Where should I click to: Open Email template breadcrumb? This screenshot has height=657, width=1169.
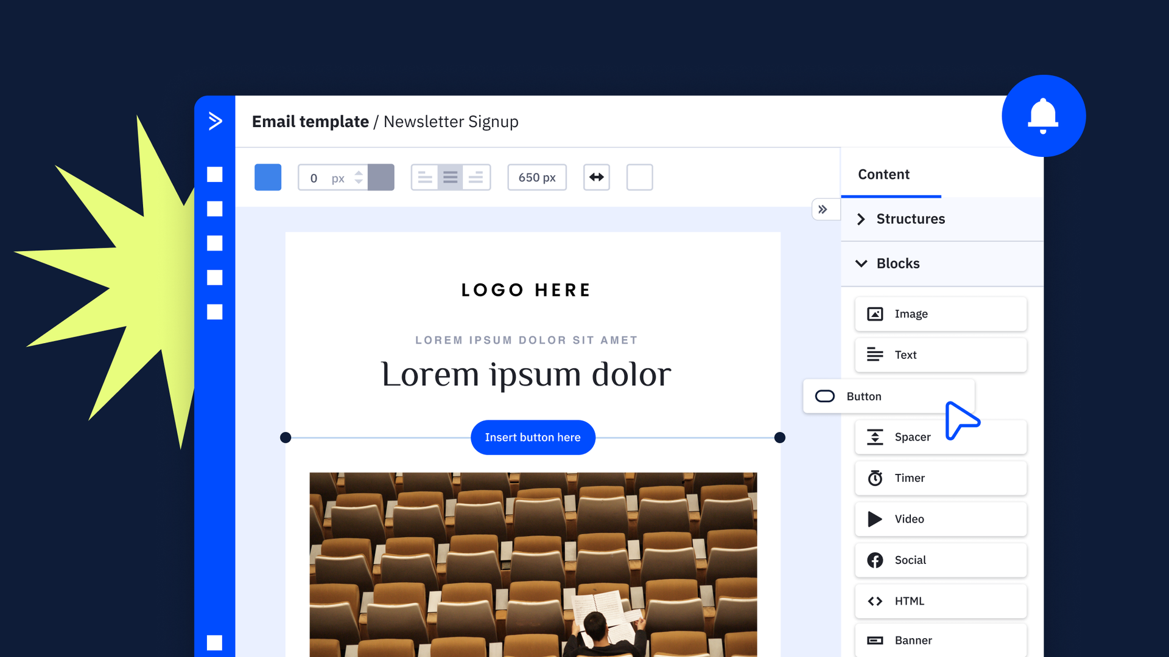310,122
